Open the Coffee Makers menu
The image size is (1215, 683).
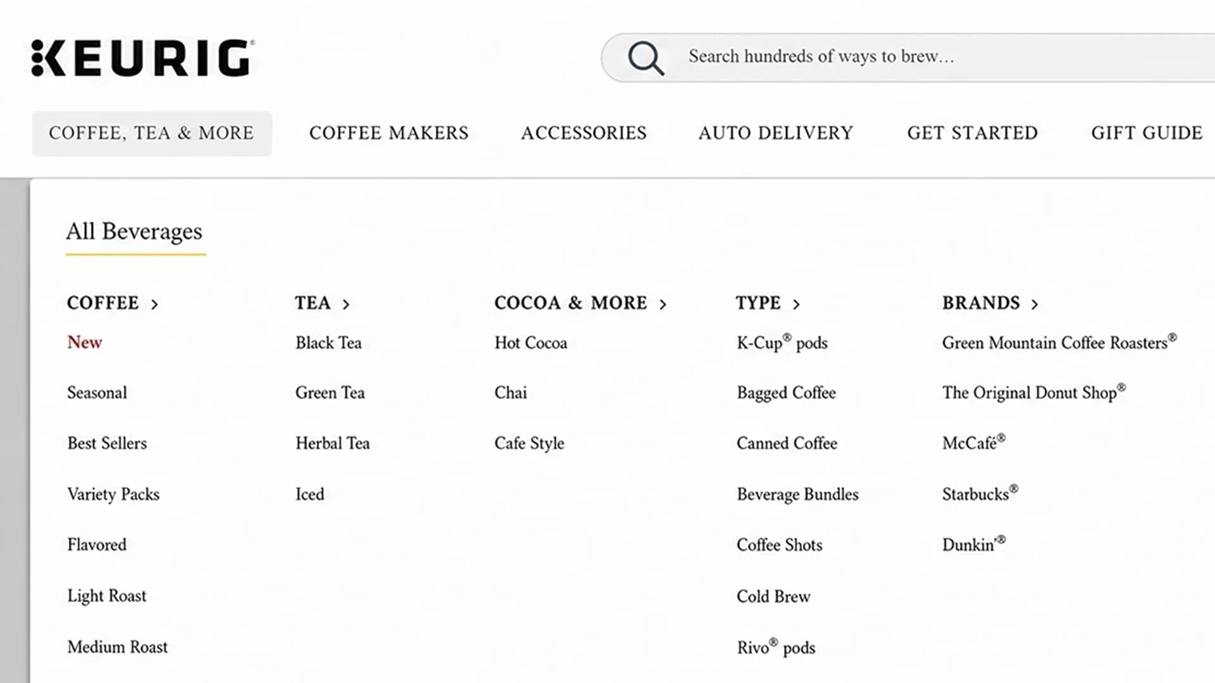tap(389, 133)
